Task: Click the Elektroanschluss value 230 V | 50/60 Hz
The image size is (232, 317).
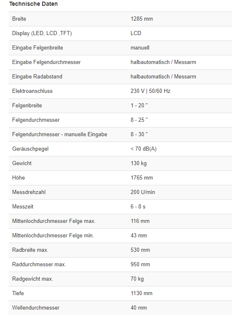Action: pyautogui.click(x=150, y=91)
